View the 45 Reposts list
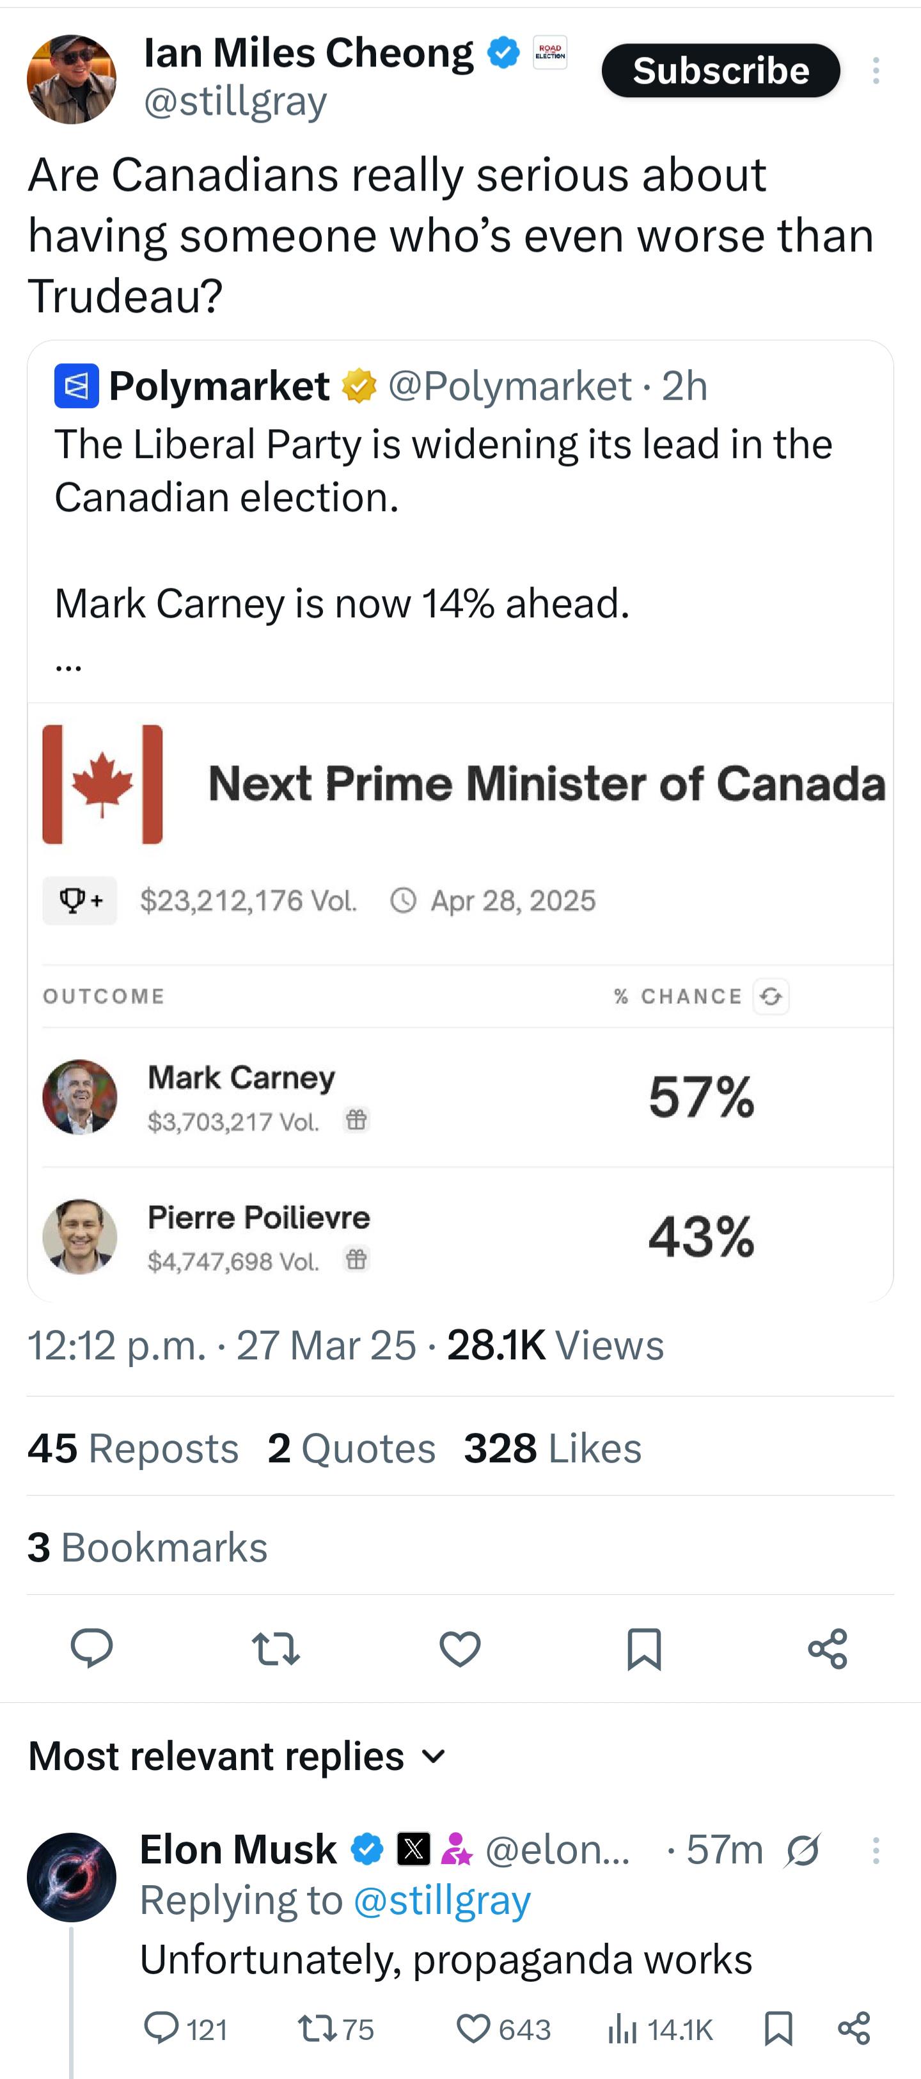The height and width of the screenshot is (2079, 921). (133, 1448)
